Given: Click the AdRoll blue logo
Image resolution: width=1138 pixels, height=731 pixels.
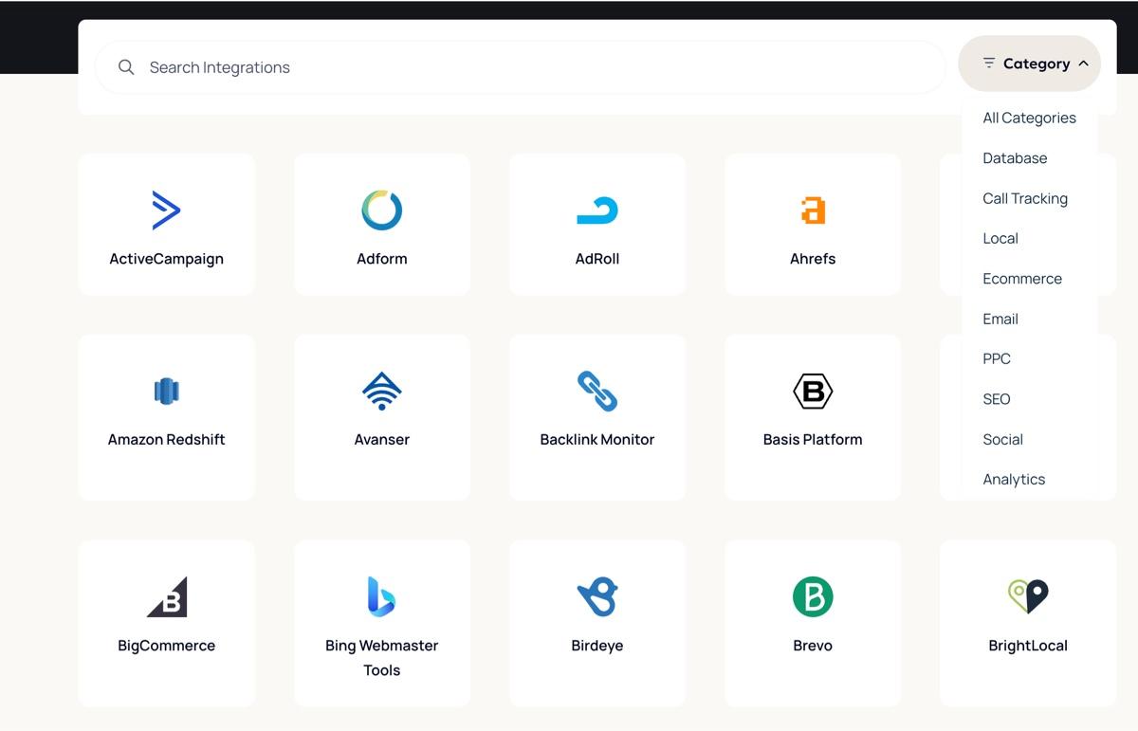Looking at the screenshot, I should pyautogui.click(x=597, y=210).
